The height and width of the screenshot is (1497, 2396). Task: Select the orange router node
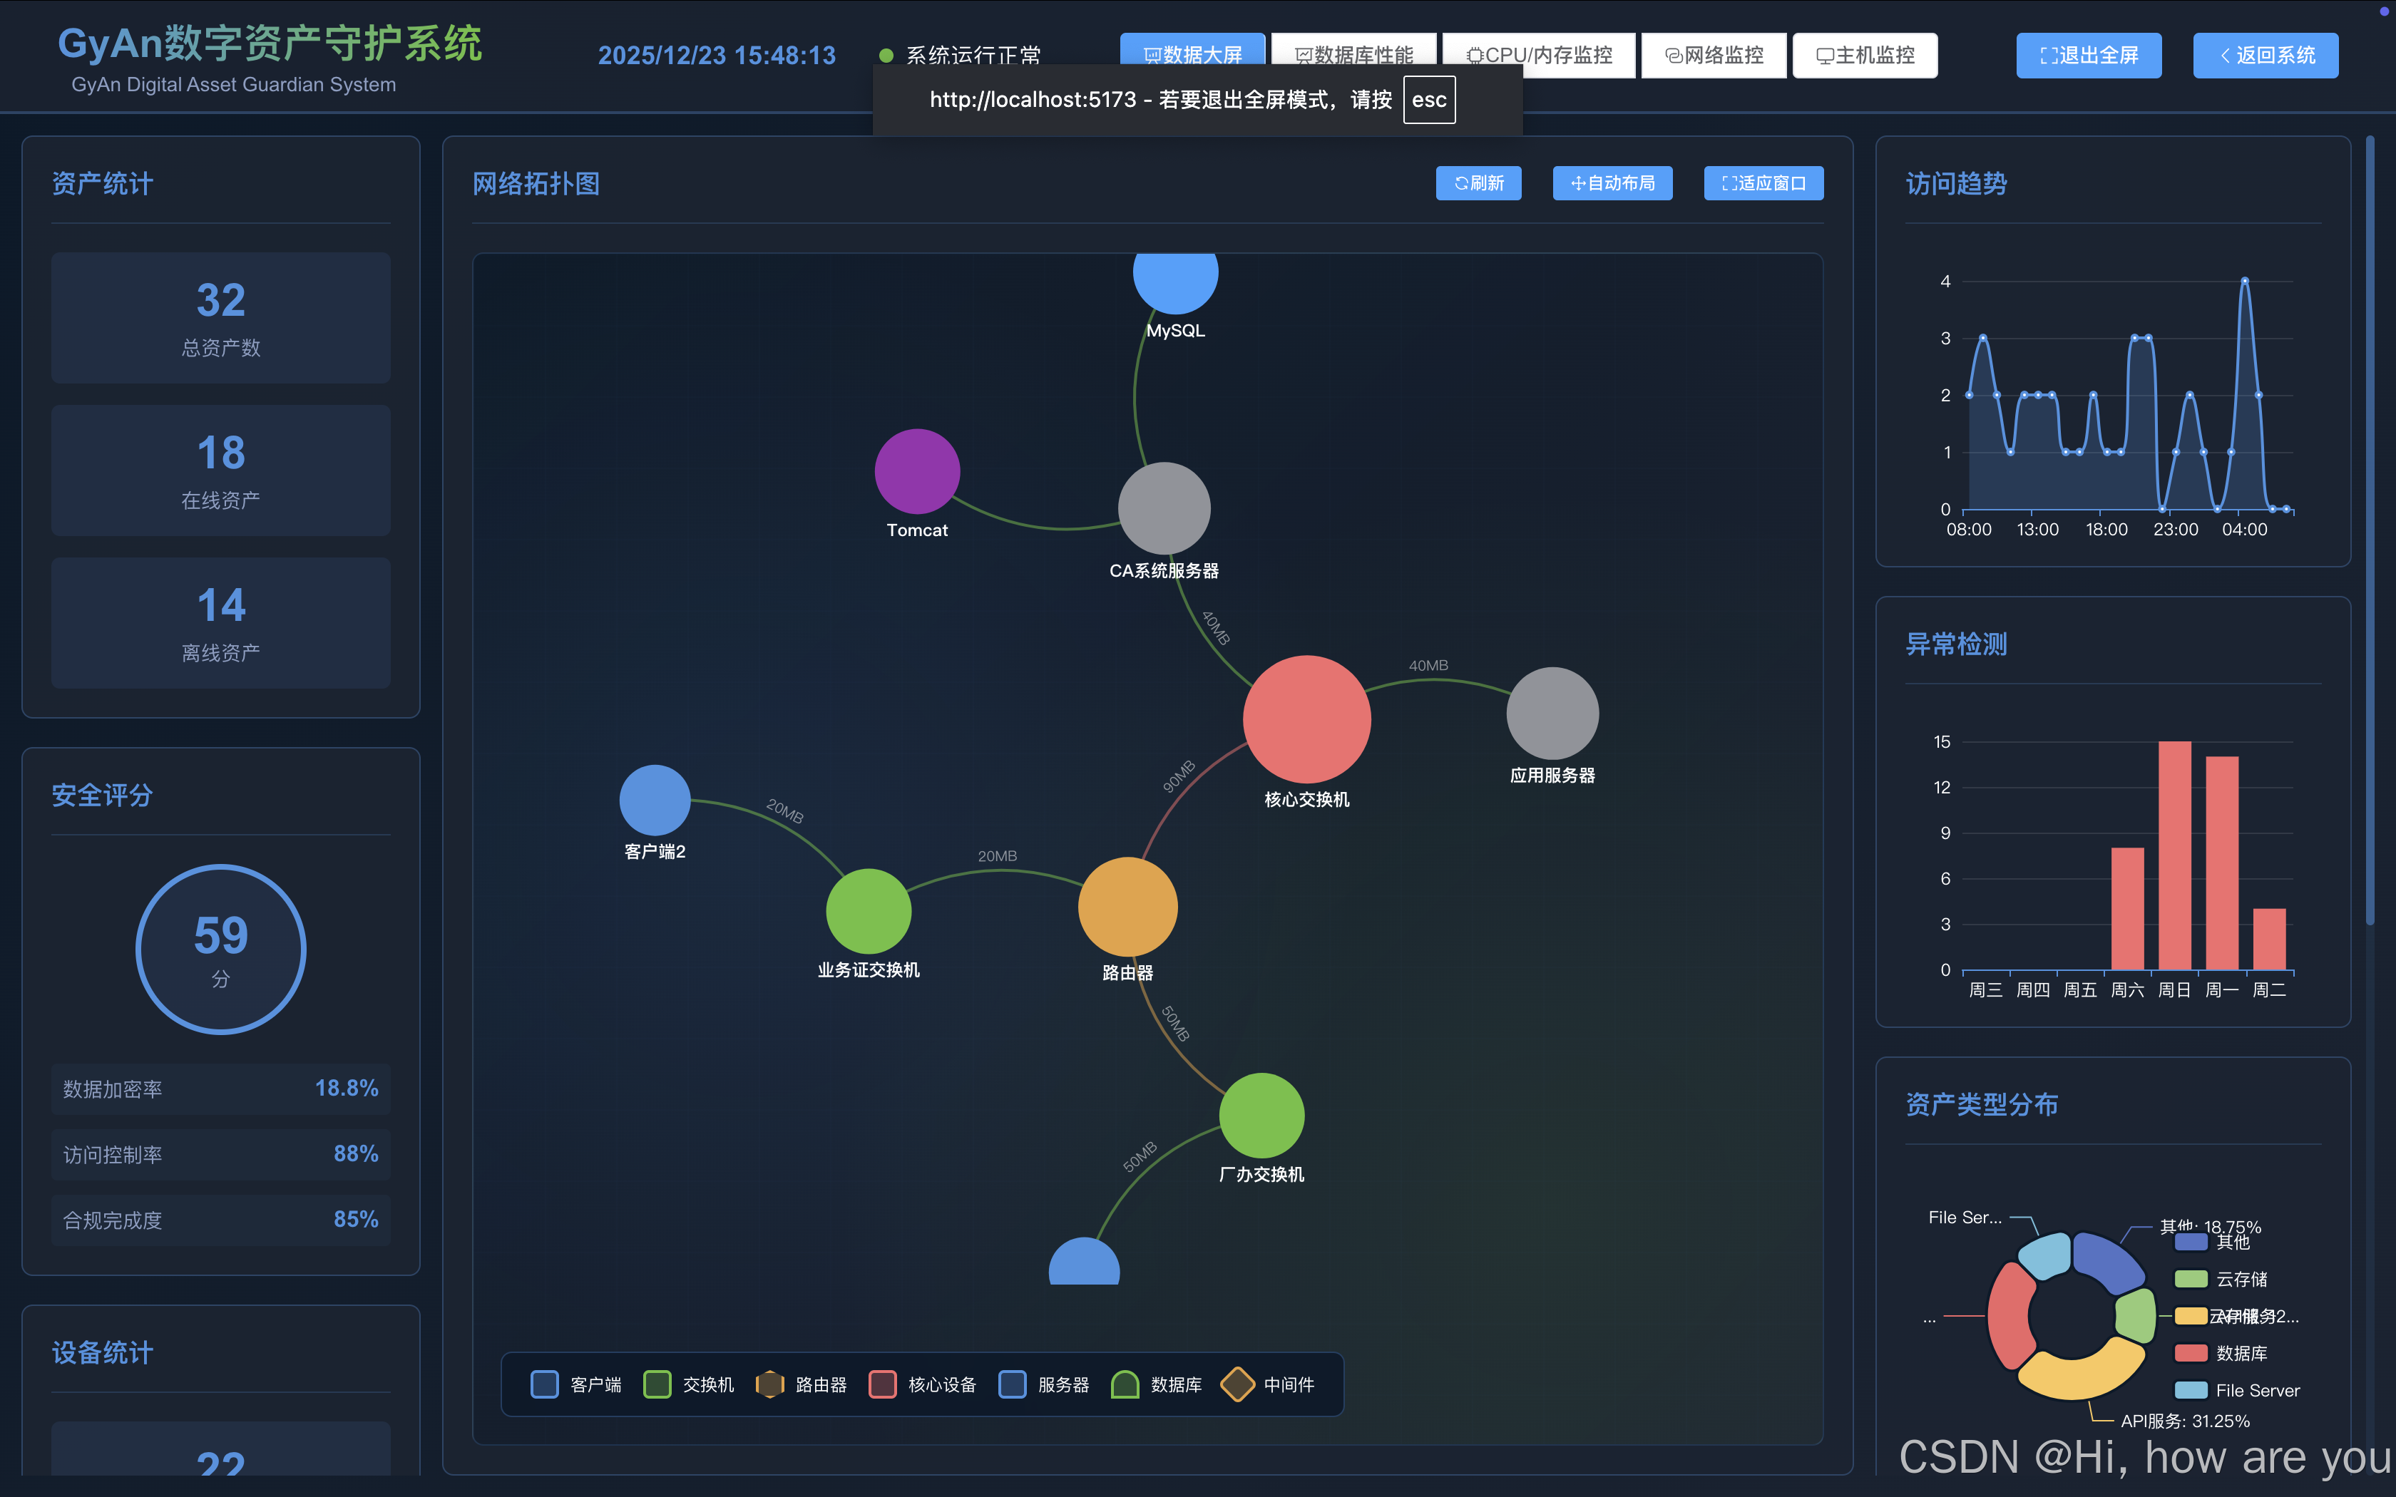click(1127, 907)
